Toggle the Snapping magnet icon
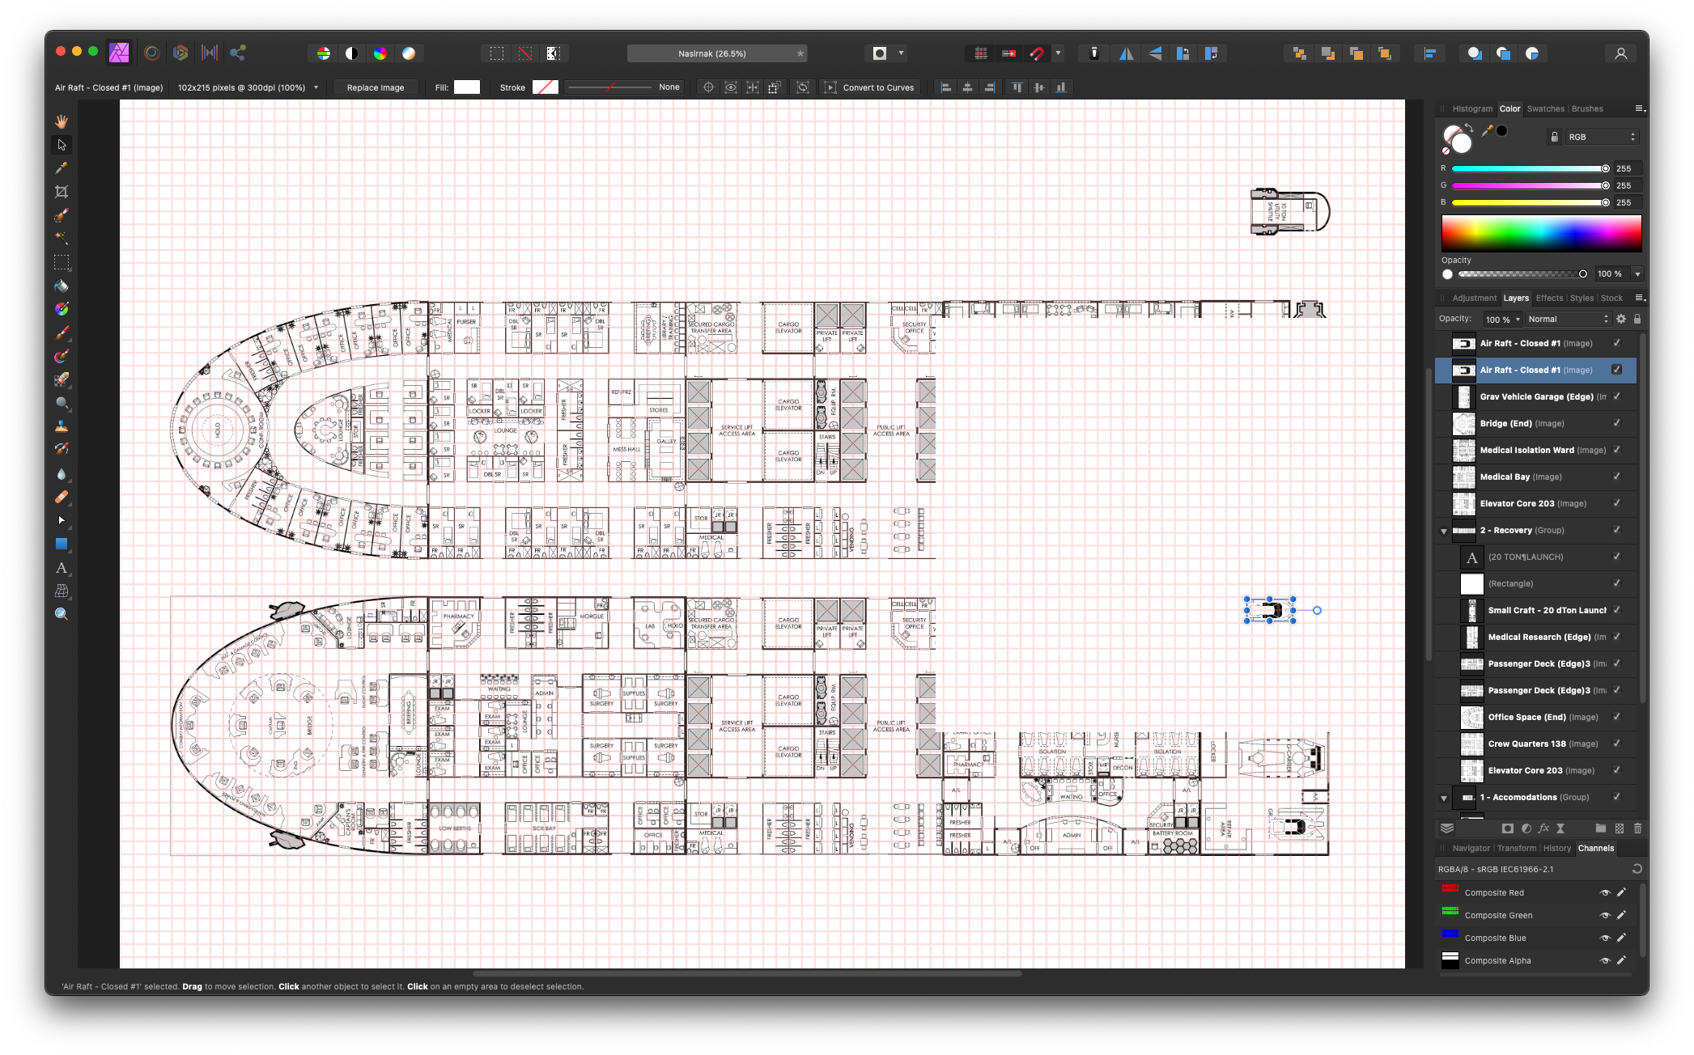Viewport: 1694px width, 1055px height. tap(1037, 53)
